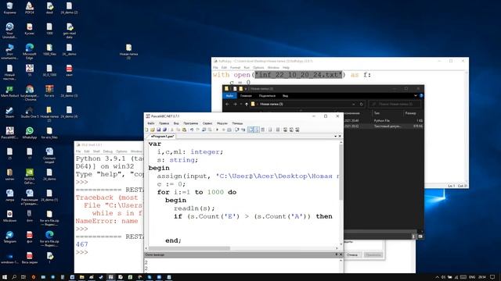Open the Help menu in IDLE editor window
The image size is (501, 281).
pos(286,68)
